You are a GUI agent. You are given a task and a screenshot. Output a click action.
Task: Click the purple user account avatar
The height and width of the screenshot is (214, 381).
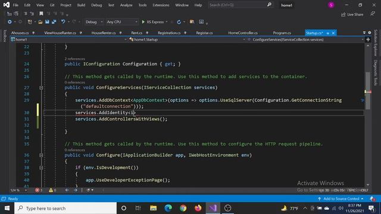point(331,5)
